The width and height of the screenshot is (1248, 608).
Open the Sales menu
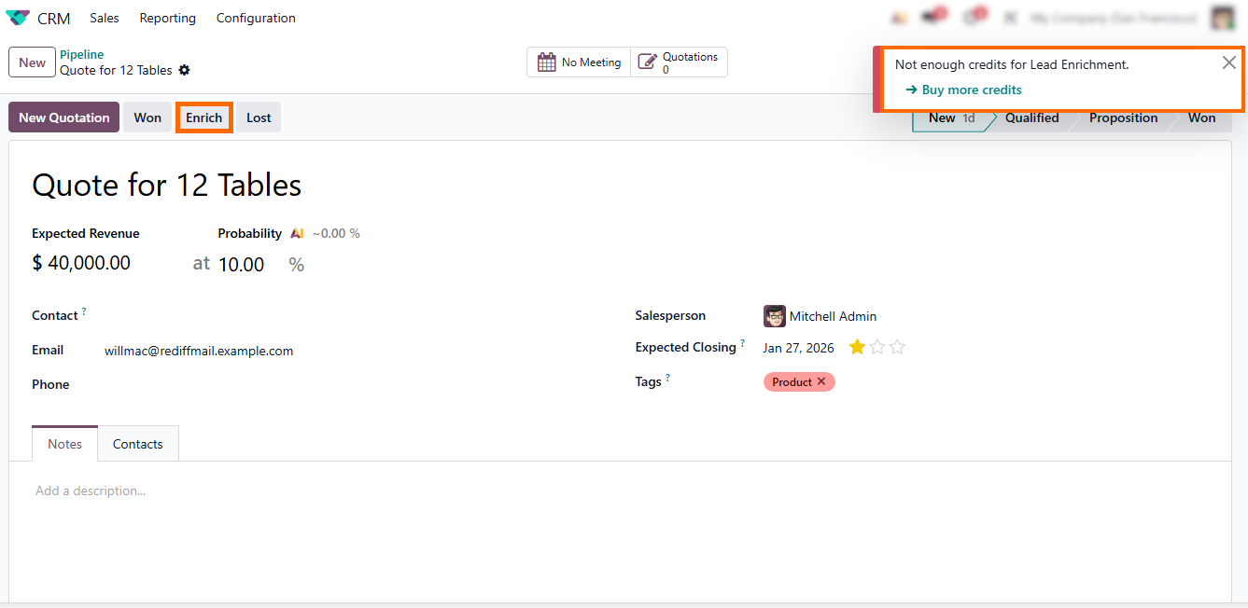click(x=105, y=18)
